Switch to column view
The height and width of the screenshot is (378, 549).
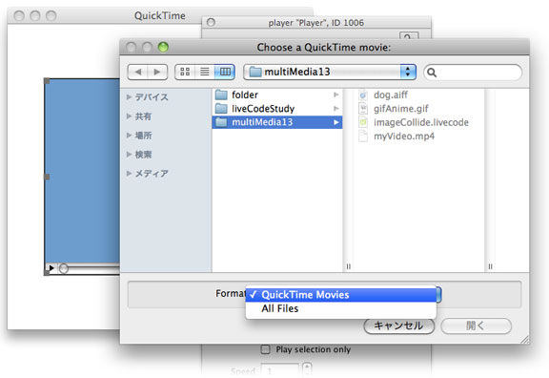(x=224, y=72)
